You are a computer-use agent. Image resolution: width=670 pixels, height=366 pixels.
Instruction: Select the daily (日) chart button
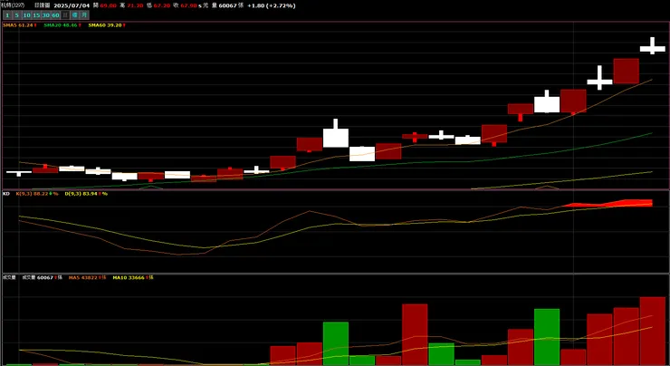(65, 15)
